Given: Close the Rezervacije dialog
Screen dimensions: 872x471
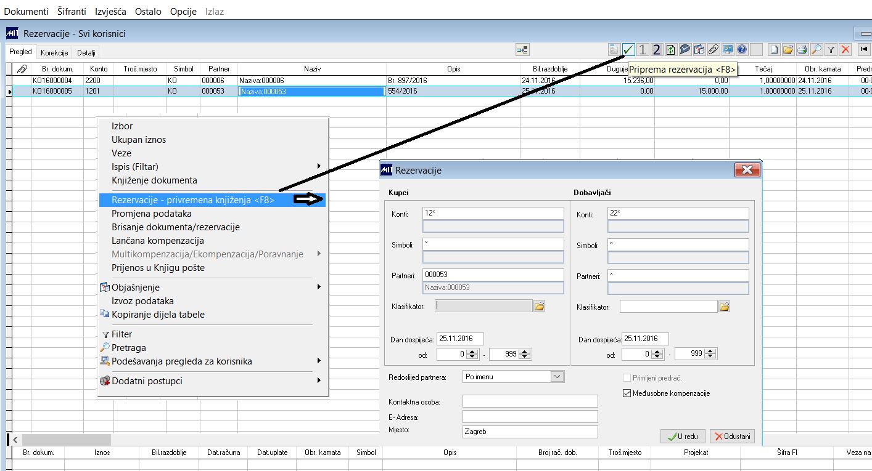Looking at the screenshot, I should pos(746,170).
